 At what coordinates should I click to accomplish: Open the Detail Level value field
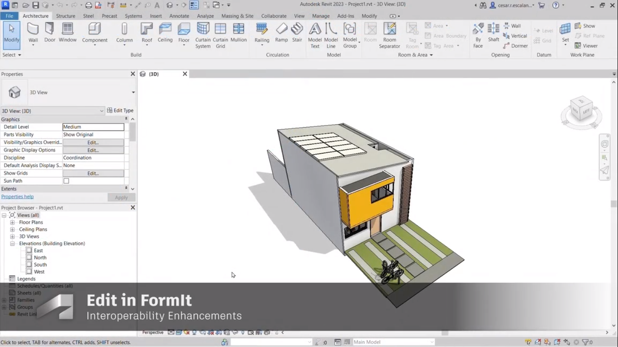(93, 127)
